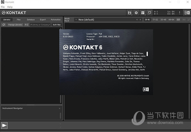Click the KONTAKT logo in header
Viewport: 191px width, 132px height.
pos(14,13)
